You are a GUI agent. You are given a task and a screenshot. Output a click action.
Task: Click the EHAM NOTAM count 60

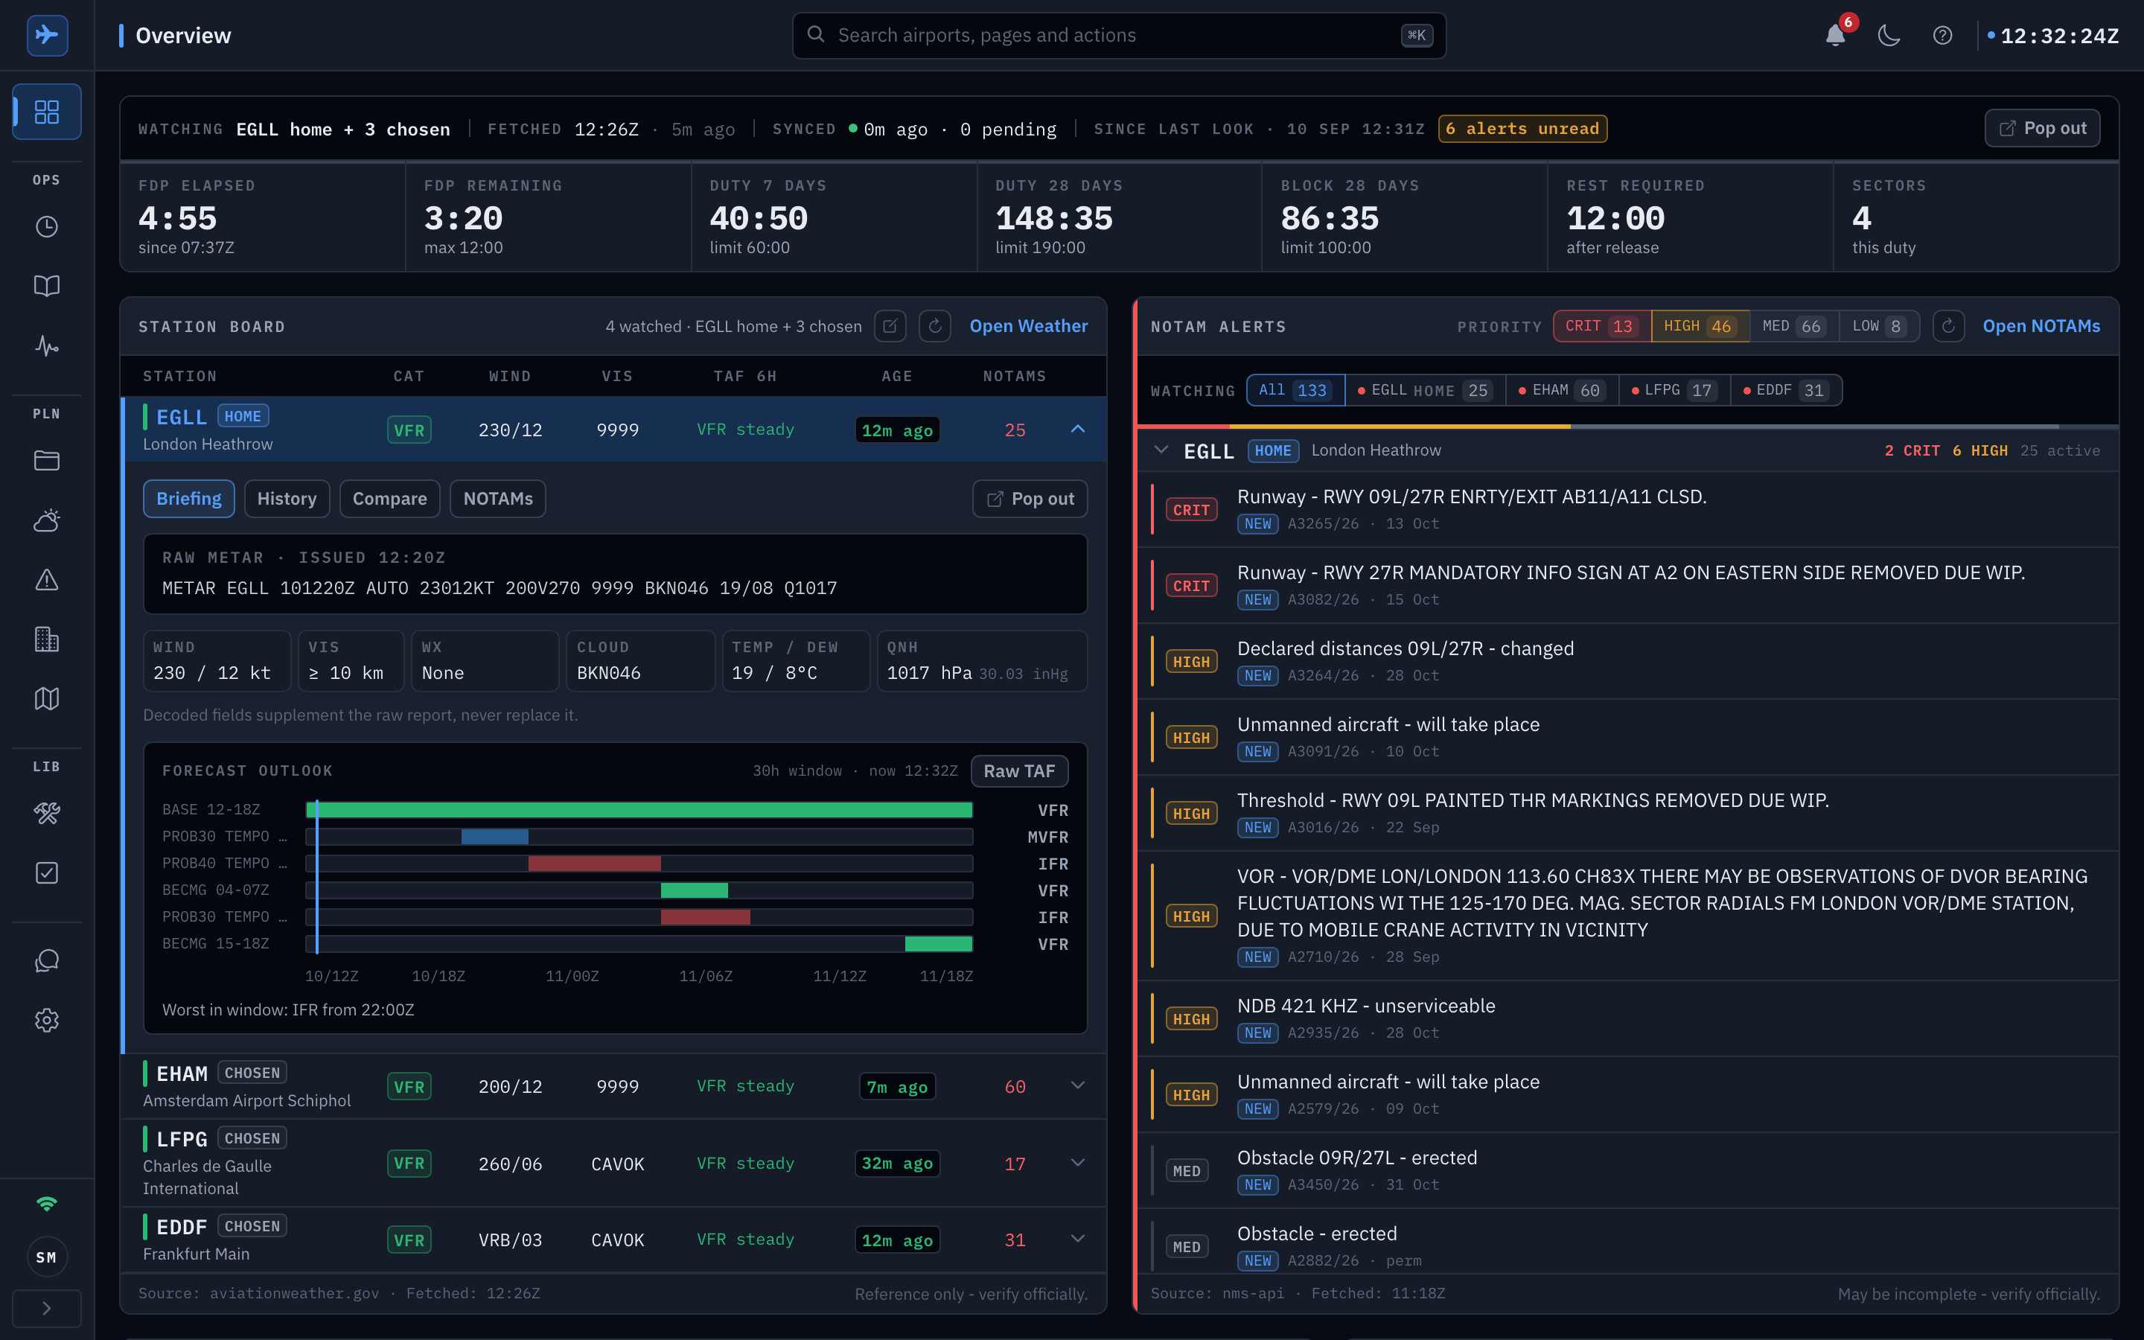click(x=1015, y=1087)
